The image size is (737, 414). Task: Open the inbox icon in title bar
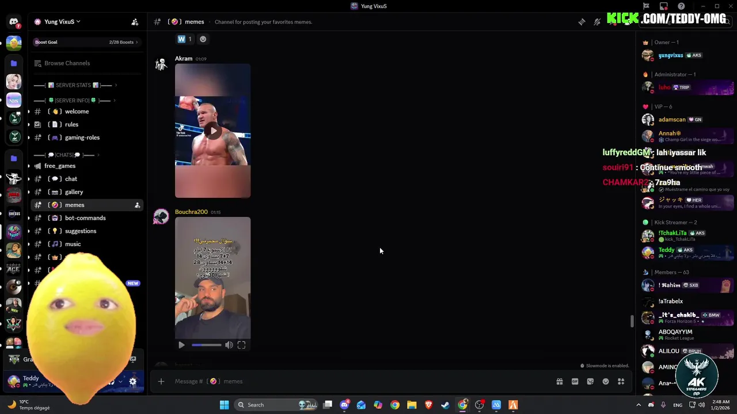[x=664, y=6]
